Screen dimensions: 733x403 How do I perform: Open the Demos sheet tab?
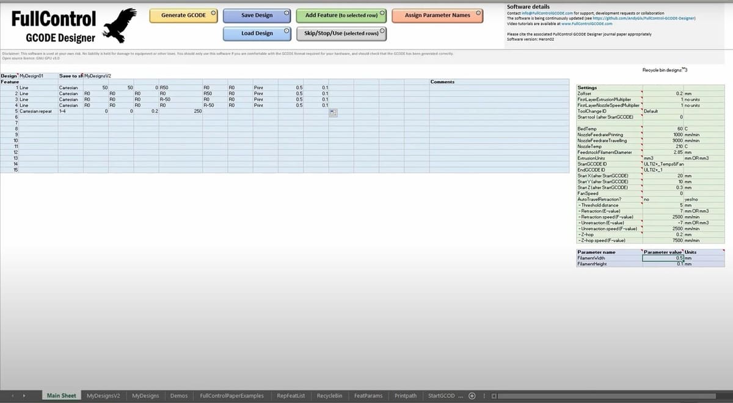179,396
